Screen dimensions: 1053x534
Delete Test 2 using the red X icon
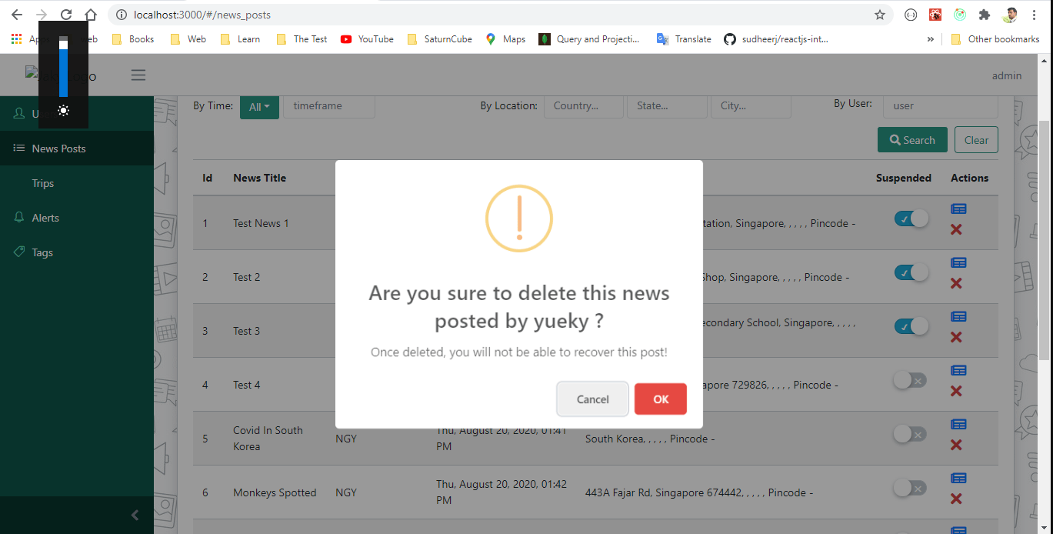click(x=956, y=283)
